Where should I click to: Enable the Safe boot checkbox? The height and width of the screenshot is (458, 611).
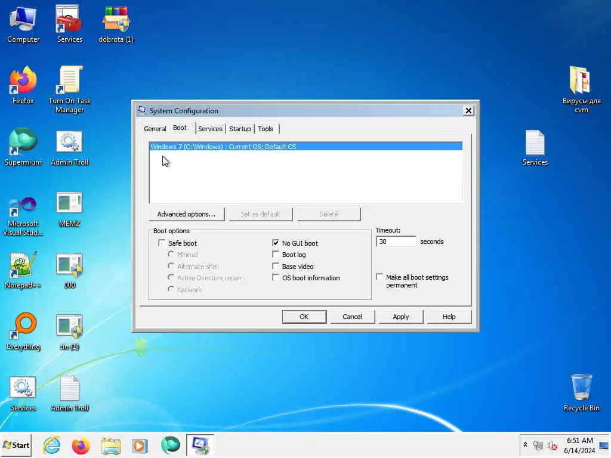[x=162, y=243]
